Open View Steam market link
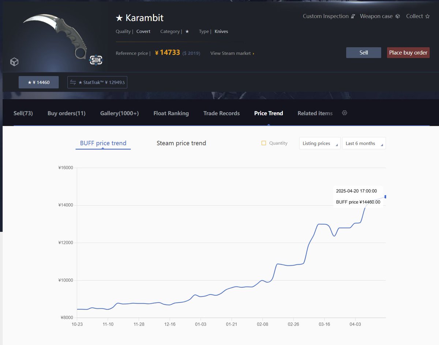439x345 pixels. (x=232, y=53)
